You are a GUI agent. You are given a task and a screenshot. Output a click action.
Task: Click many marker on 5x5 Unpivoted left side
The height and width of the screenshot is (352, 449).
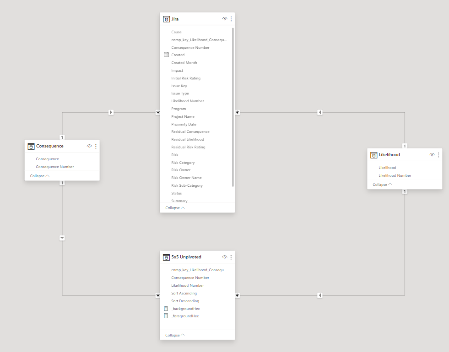(158, 295)
